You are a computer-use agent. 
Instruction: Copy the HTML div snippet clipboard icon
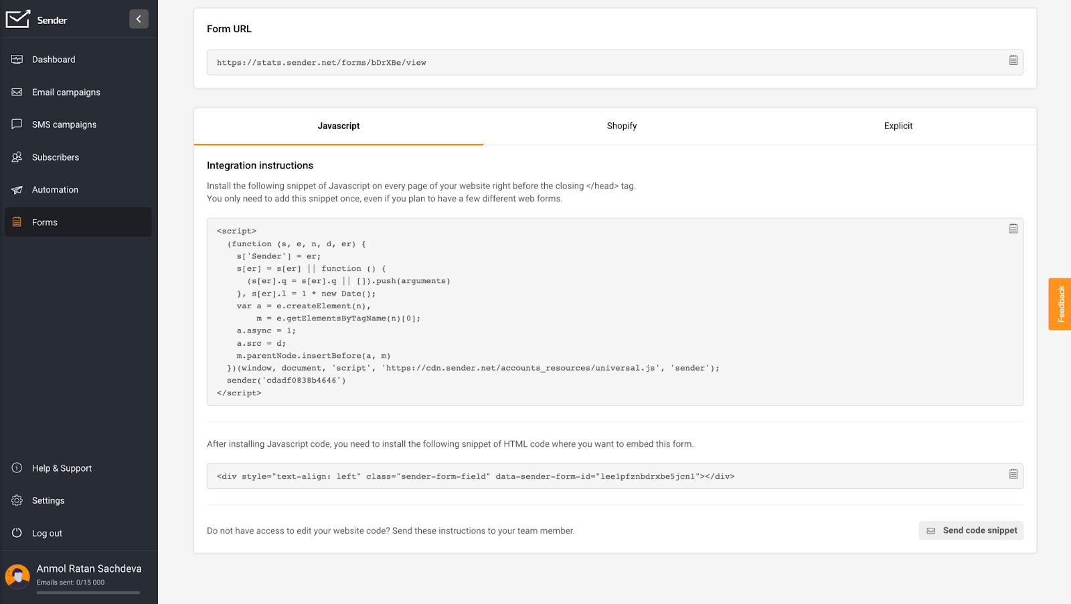tap(1013, 474)
